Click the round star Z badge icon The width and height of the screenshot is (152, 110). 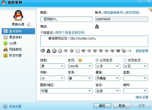pyautogui.click(x=54, y=51)
